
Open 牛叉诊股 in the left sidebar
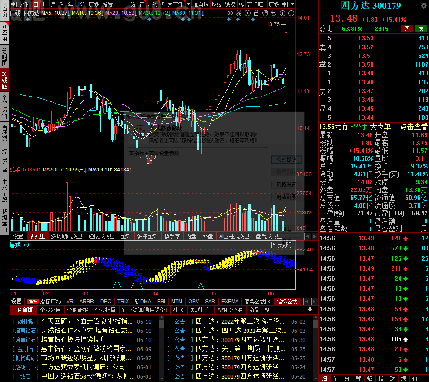point(4,191)
